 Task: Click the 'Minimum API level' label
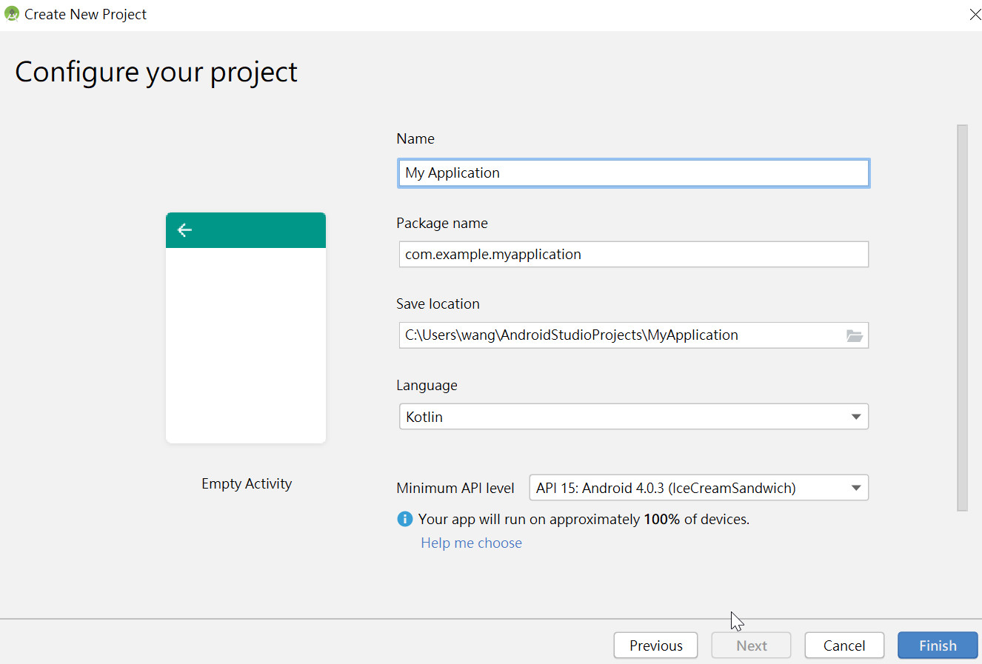(455, 488)
